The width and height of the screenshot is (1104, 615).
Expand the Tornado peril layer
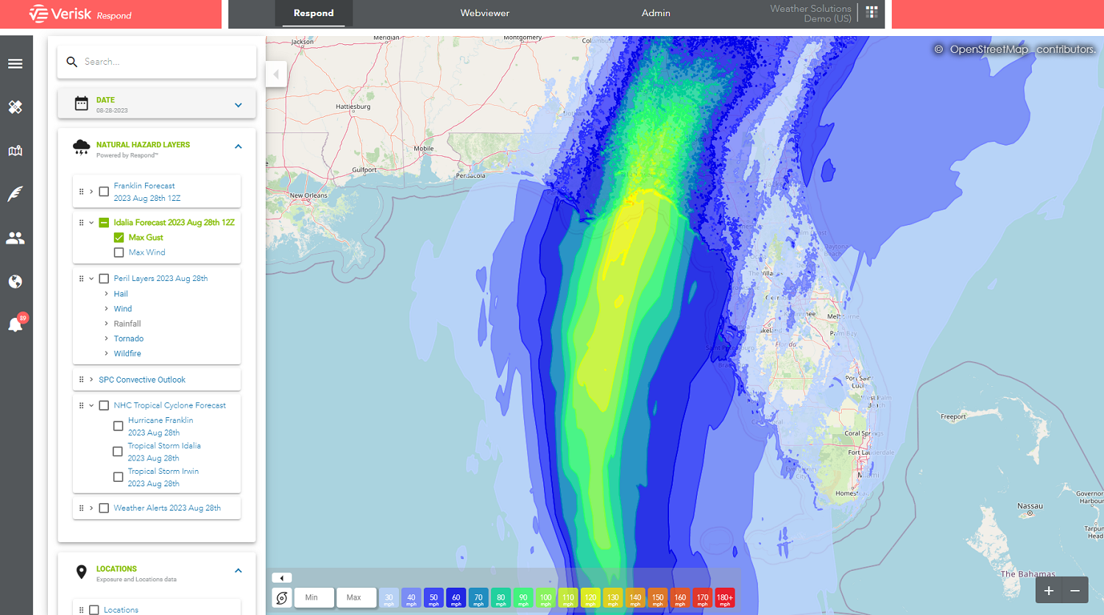click(x=107, y=338)
